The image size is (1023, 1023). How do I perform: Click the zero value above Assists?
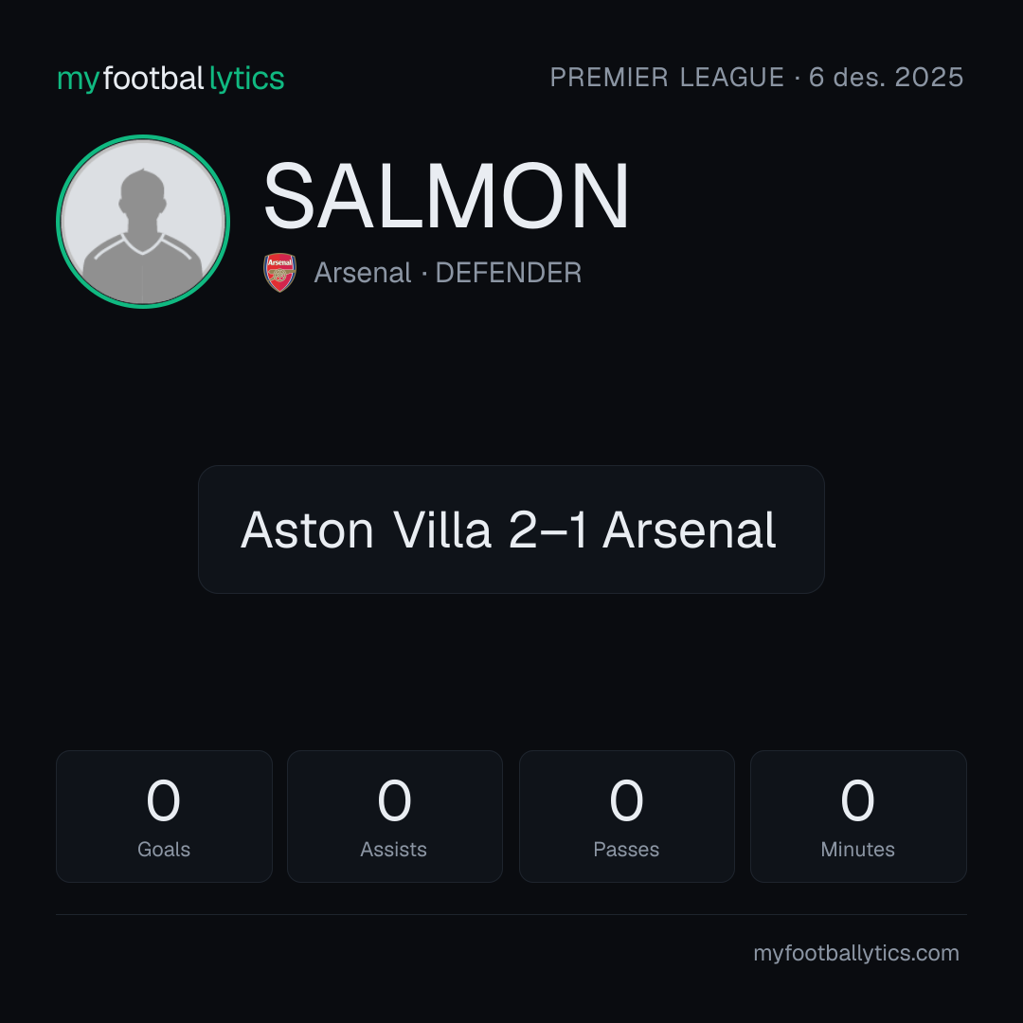coord(395,800)
